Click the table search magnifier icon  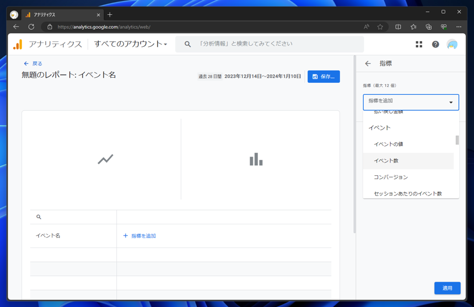coord(39,217)
